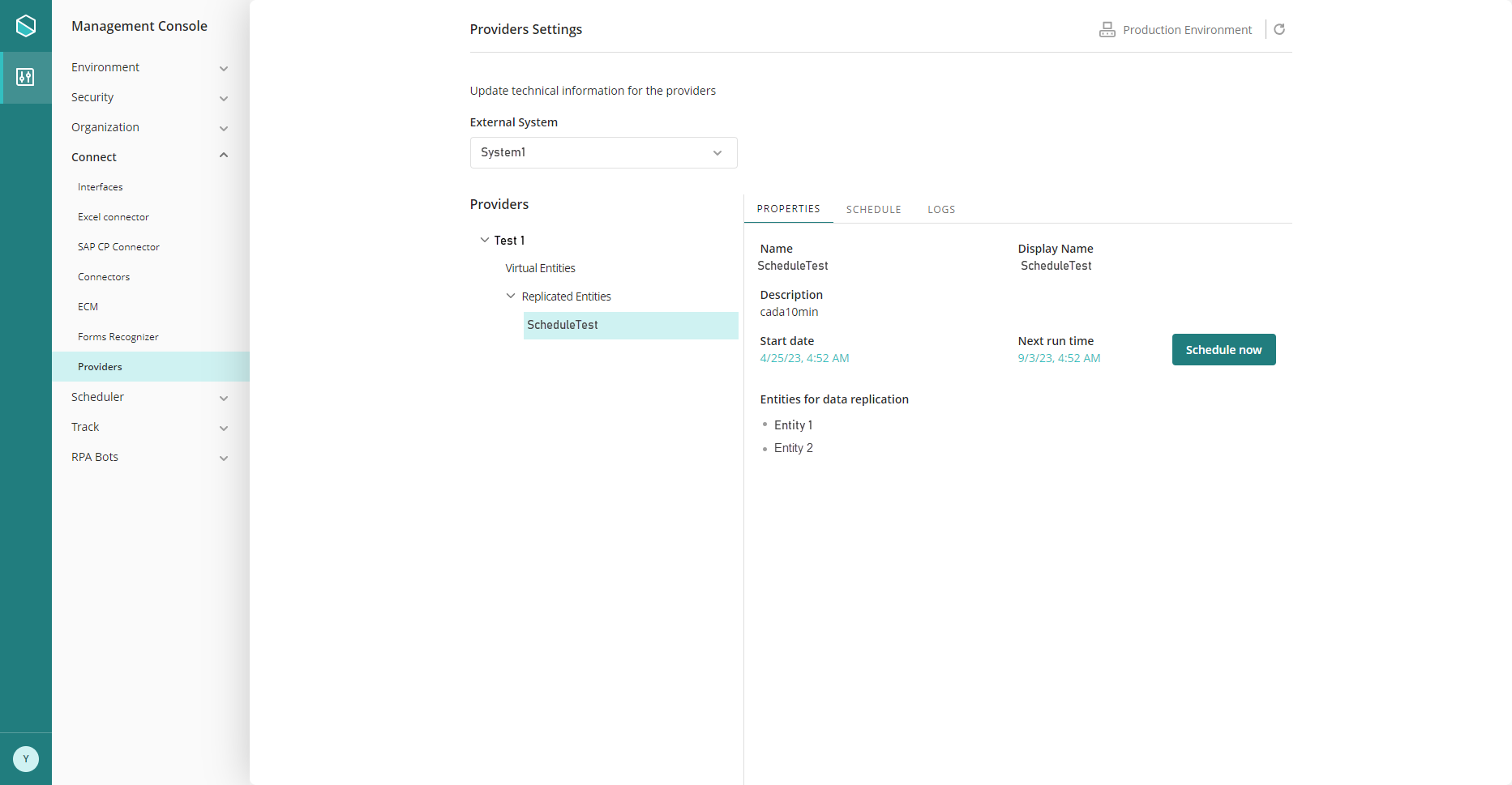Switch to the Schedule tab

coord(873,209)
